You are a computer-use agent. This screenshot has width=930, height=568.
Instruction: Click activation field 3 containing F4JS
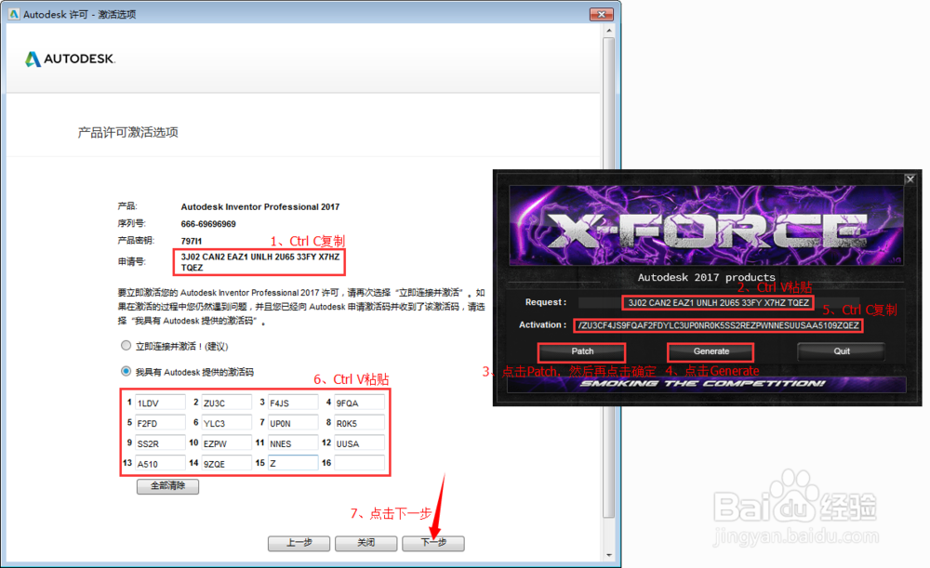[293, 403]
